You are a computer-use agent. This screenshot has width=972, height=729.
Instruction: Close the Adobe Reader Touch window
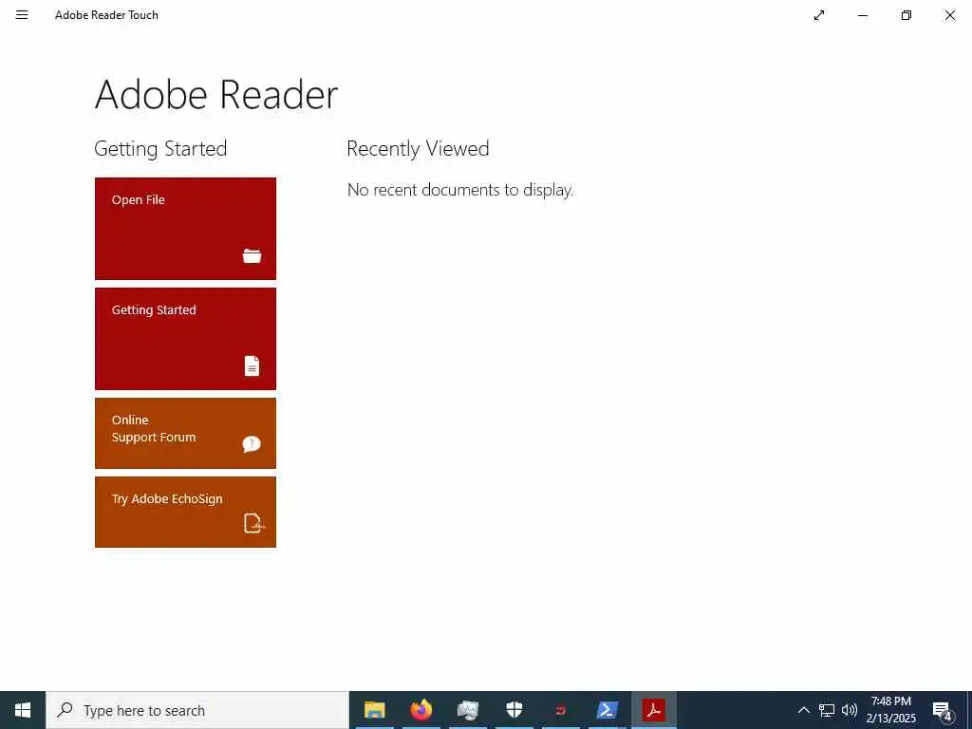949,15
